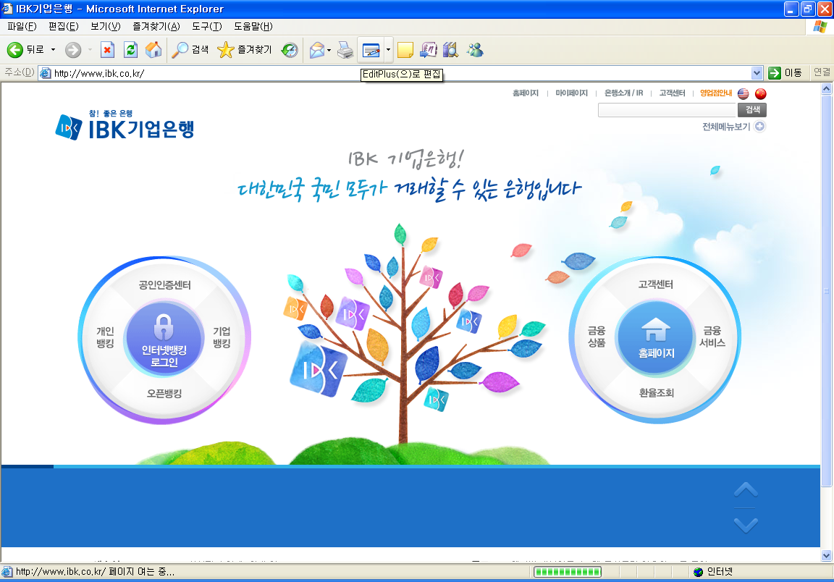Select the US flag English site icon
Screen dimensions: 834x582
coord(743,93)
